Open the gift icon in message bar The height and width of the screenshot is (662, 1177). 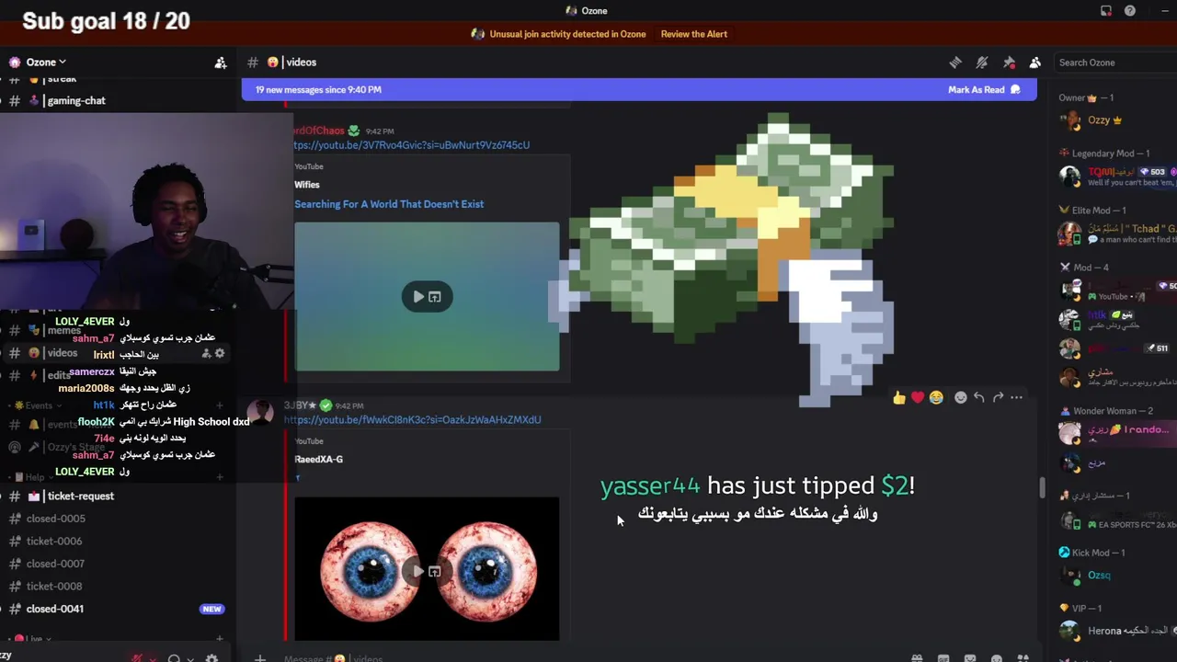point(917,658)
